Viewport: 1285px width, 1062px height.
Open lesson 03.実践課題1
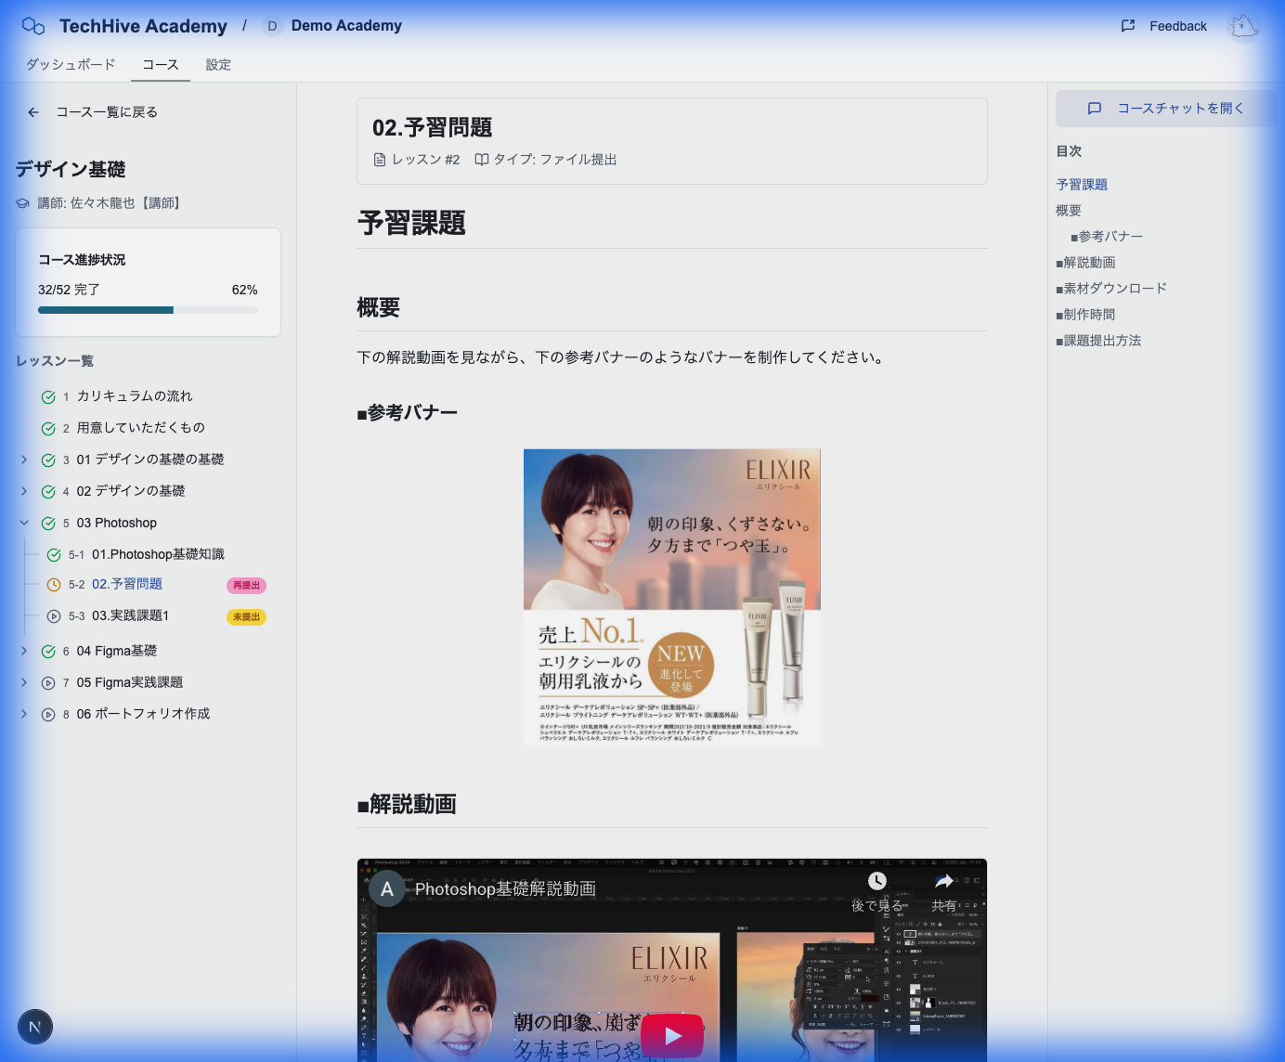(x=130, y=615)
